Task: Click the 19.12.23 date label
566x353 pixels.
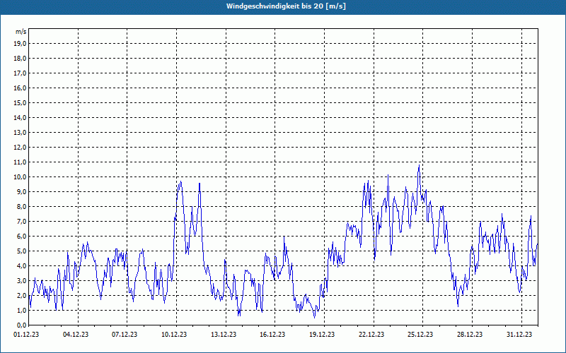Action: 322,335
